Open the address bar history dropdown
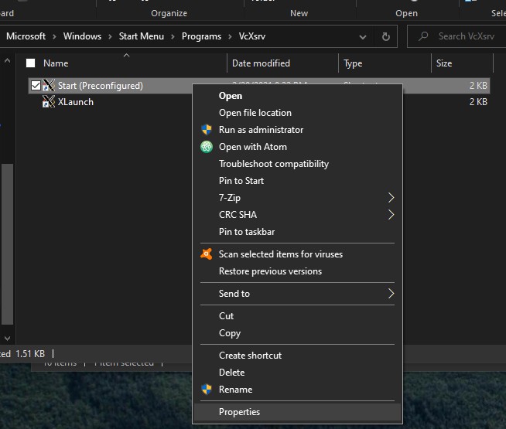506x429 pixels. 363,37
